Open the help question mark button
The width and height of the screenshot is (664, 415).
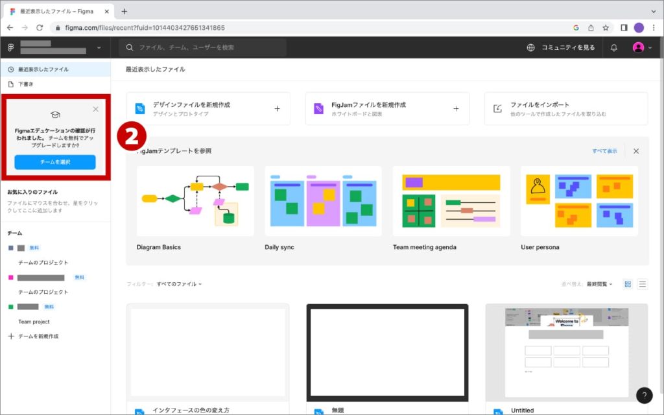(x=644, y=396)
